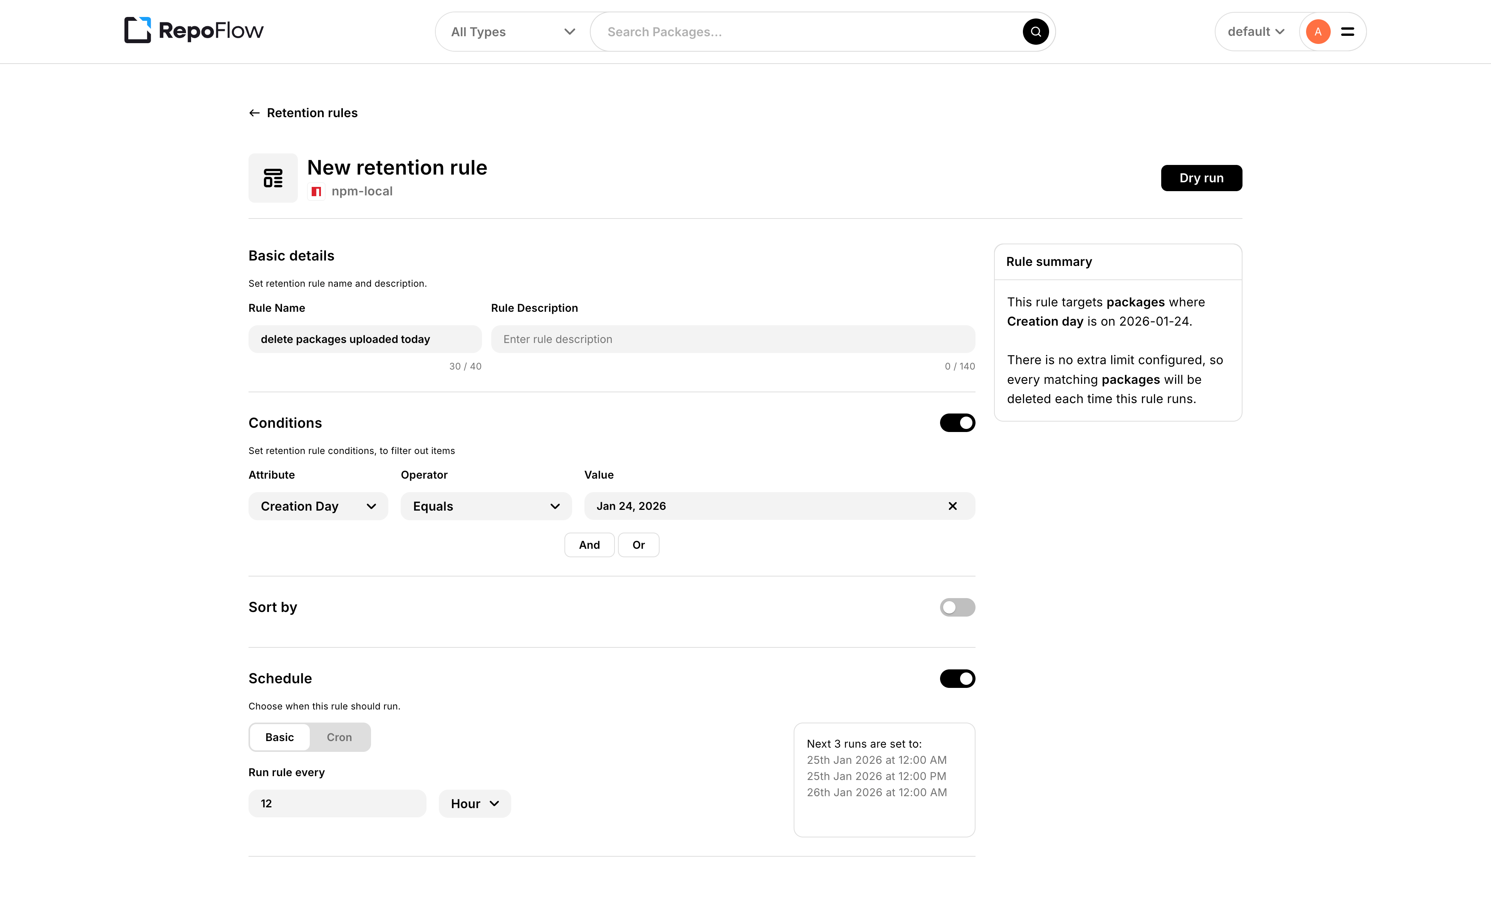Click the back arrow to Retention rules

[254, 113]
